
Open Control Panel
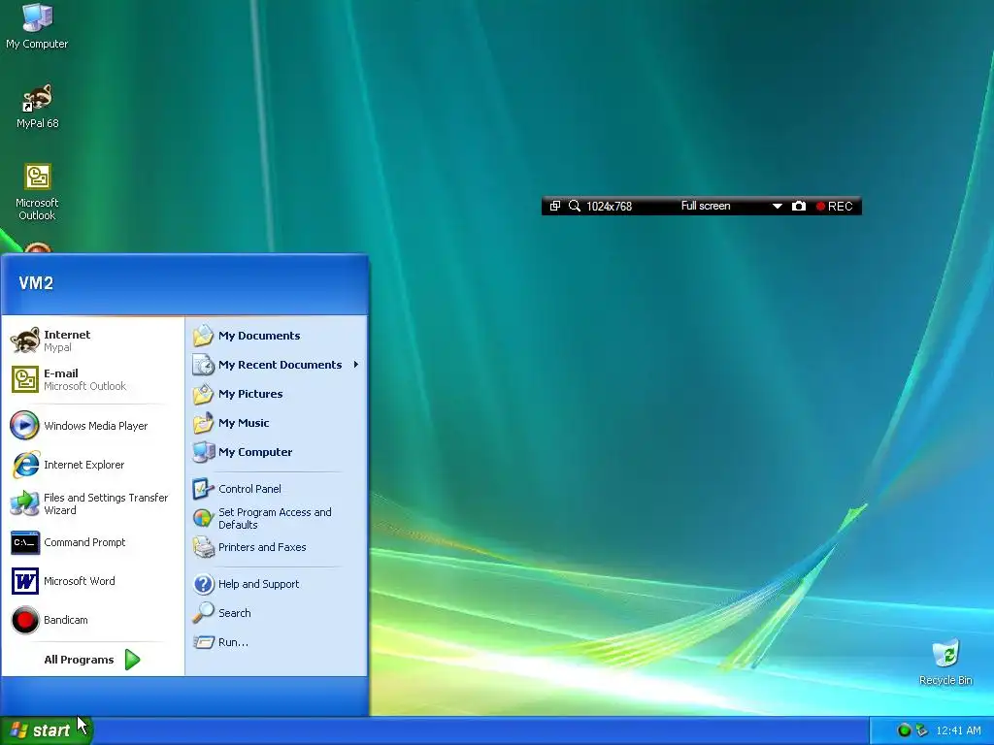pyautogui.click(x=276, y=489)
